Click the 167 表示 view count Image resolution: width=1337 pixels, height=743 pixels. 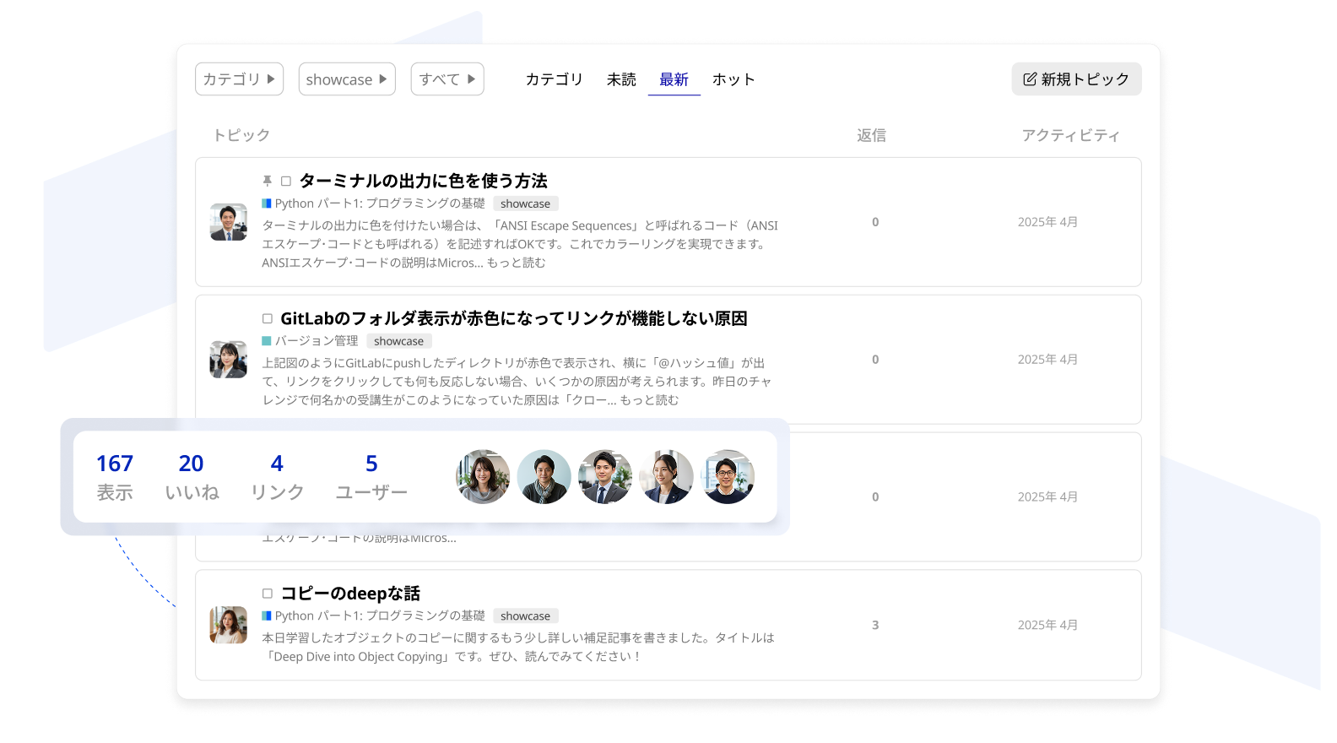click(115, 477)
